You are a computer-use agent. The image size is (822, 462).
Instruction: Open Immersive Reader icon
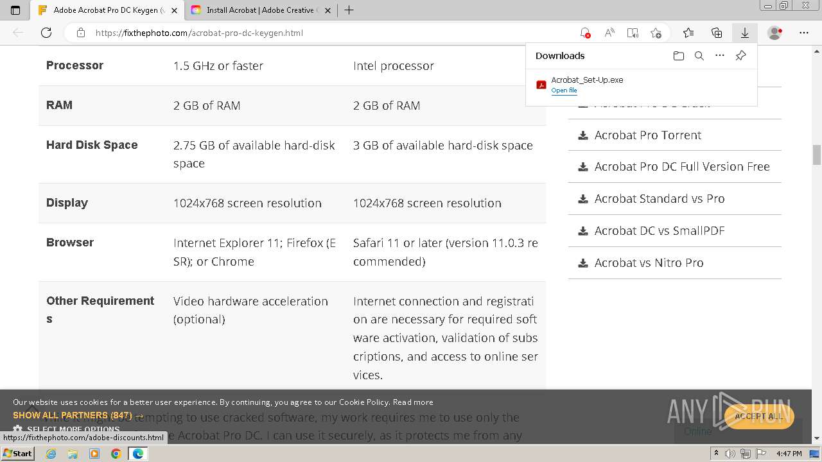pos(633,33)
